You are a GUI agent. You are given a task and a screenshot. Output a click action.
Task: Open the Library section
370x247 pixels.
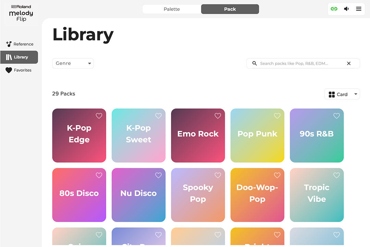click(x=19, y=57)
